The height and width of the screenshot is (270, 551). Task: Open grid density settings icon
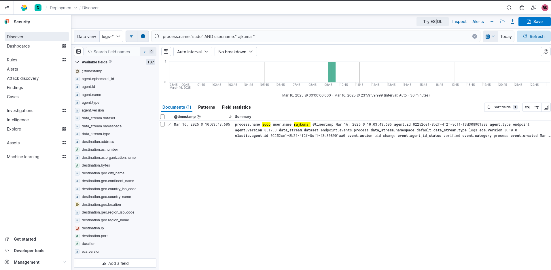tap(537, 107)
